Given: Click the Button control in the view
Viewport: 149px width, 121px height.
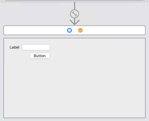Looking at the screenshot, I should pos(40,56).
